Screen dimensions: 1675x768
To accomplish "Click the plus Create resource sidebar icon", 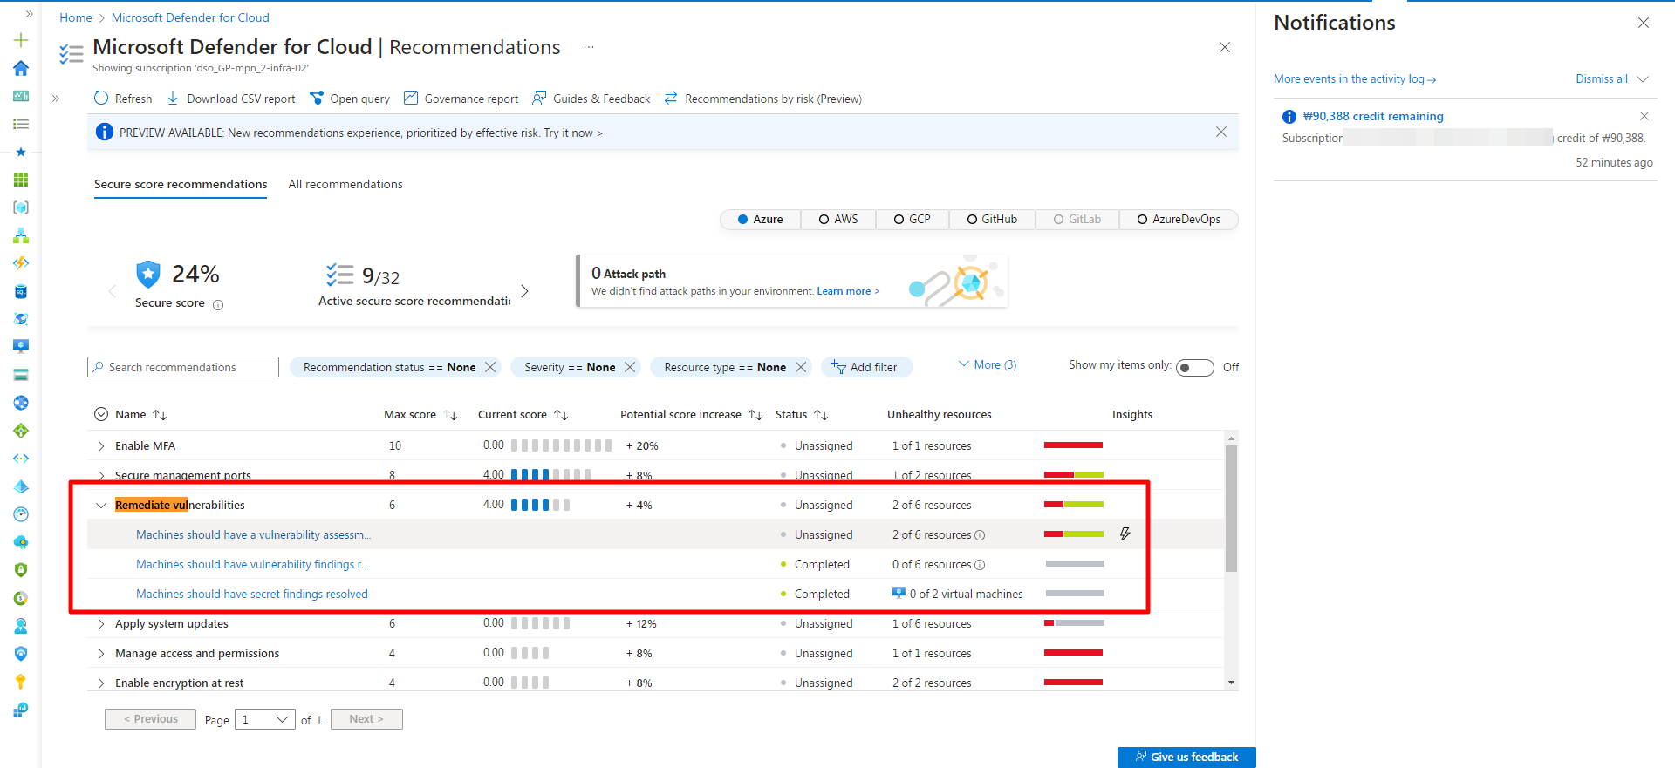I will [21, 40].
